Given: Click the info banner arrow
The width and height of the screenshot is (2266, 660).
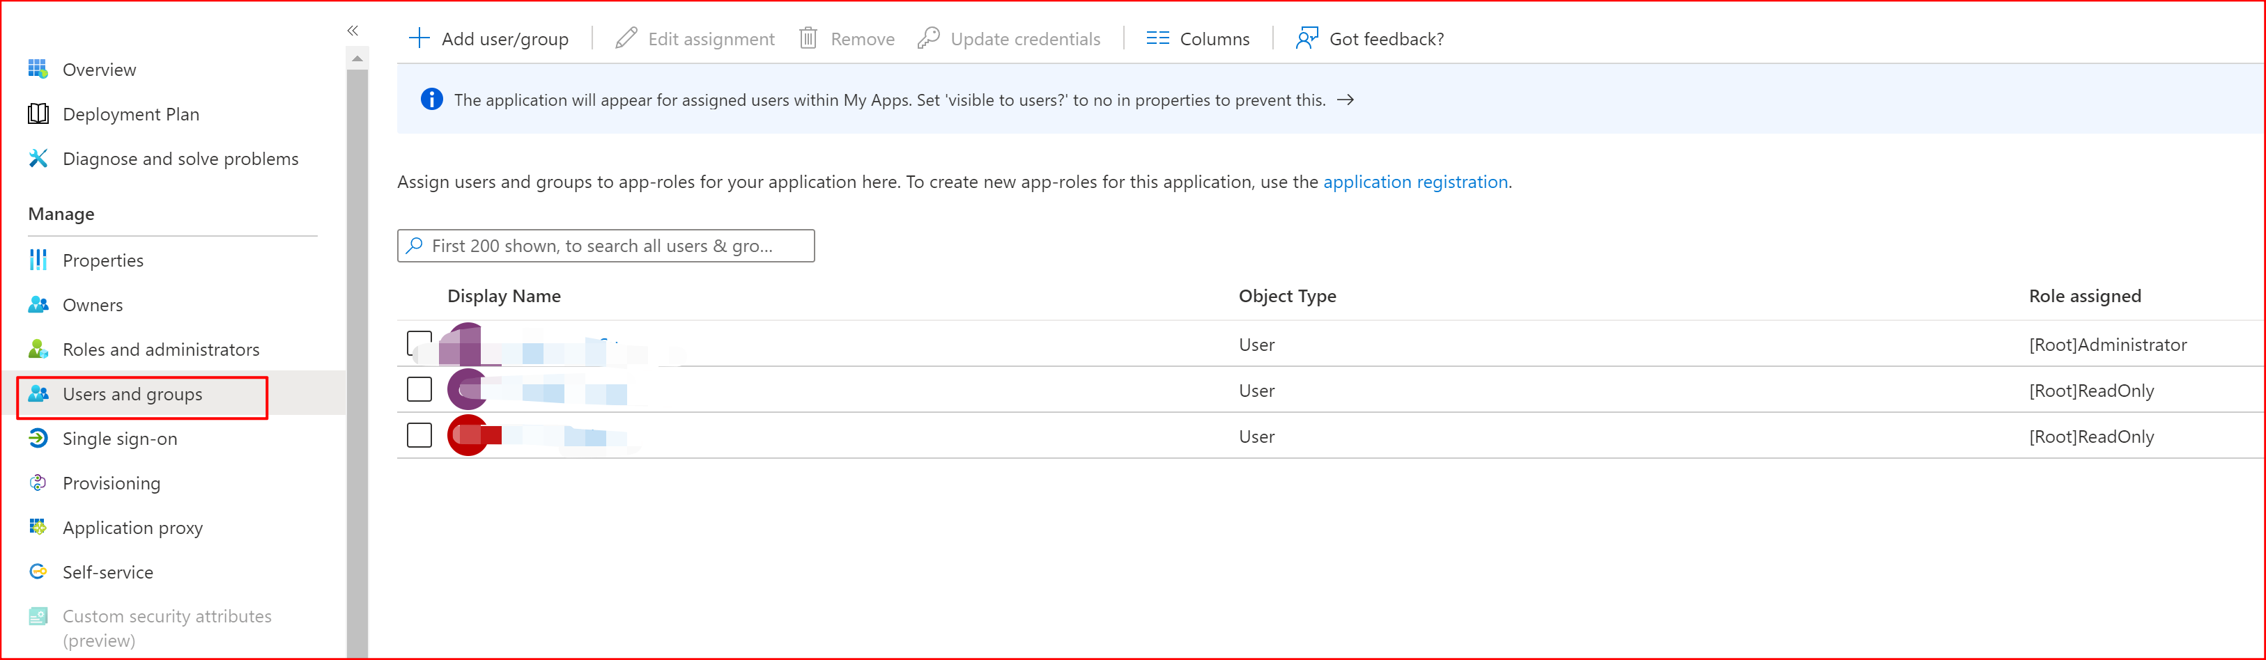Looking at the screenshot, I should pos(1345,100).
